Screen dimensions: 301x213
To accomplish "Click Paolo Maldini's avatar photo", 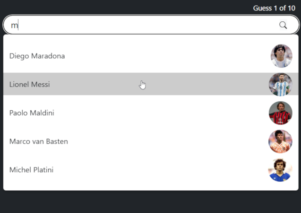I will pyautogui.click(x=281, y=113).
